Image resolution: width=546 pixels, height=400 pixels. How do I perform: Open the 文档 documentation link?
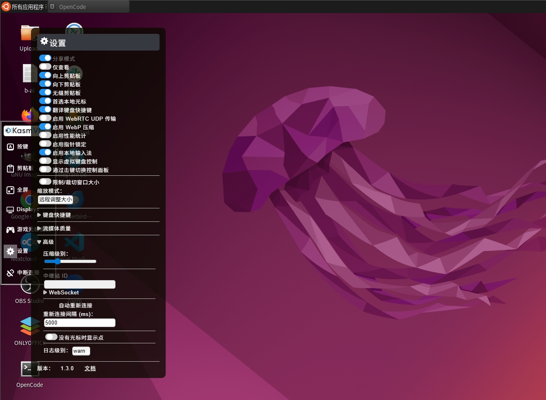coord(90,368)
